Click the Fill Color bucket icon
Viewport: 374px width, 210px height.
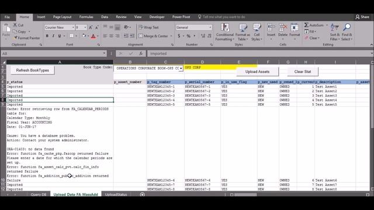tap(84, 36)
